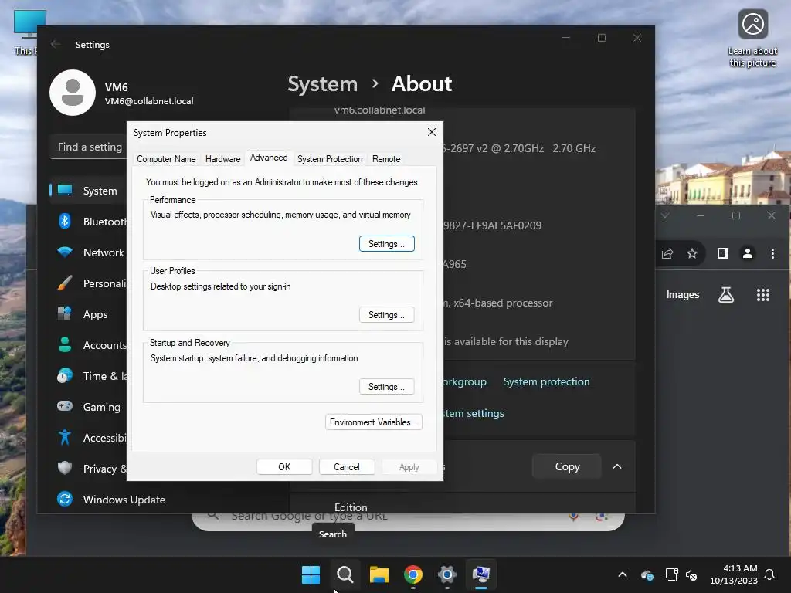The image size is (791, 593).
Task: Open Performance Settings button
Action: 387,243
